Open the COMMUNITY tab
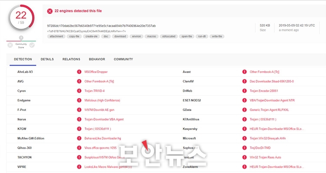Screen dimensions: 326x173 click(123, 59)
